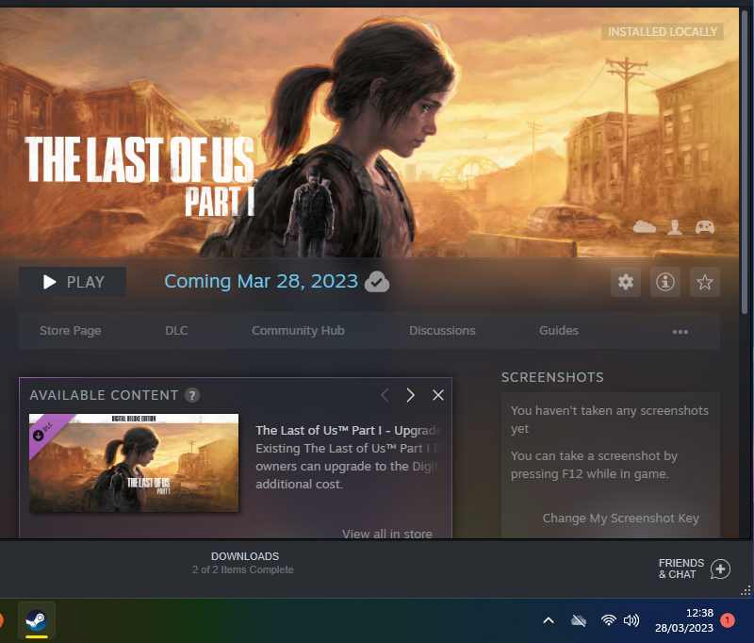This screenshot has height=643, width=754.
Task: Open the Guides tab
Action: click(x=558, y=331)
